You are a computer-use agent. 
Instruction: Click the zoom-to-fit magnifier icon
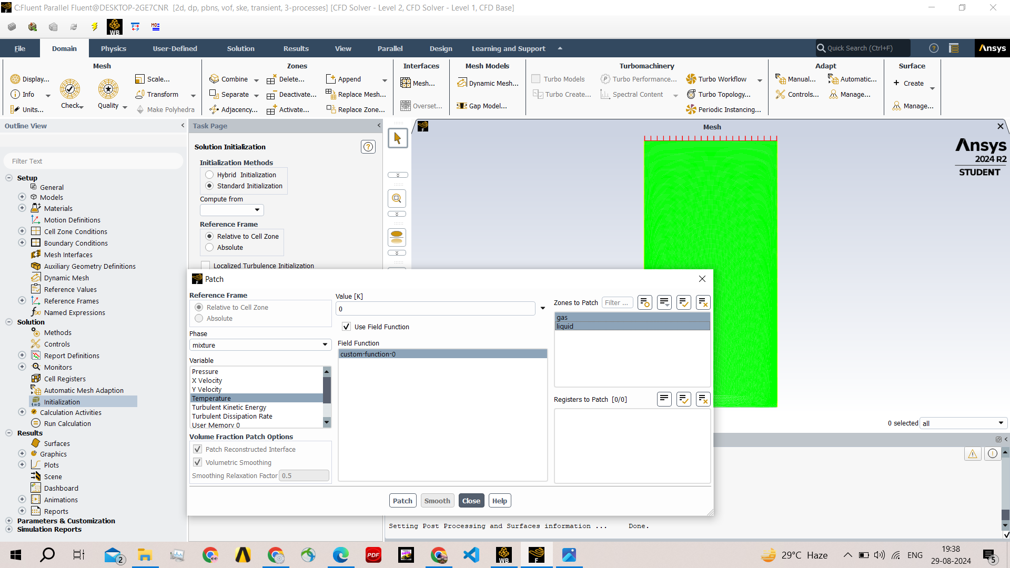[x=397, y=199]
